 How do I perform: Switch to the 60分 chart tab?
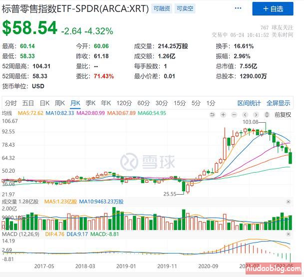pyautogui.click(x=144, y=103)
